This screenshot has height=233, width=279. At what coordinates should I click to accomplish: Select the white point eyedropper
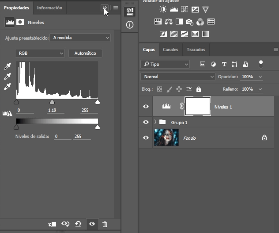(8, 87)
